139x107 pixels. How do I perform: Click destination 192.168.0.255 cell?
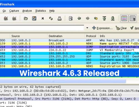[x=60, y=66]
